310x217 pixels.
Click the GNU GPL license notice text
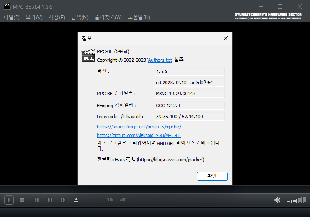point(158,146)
